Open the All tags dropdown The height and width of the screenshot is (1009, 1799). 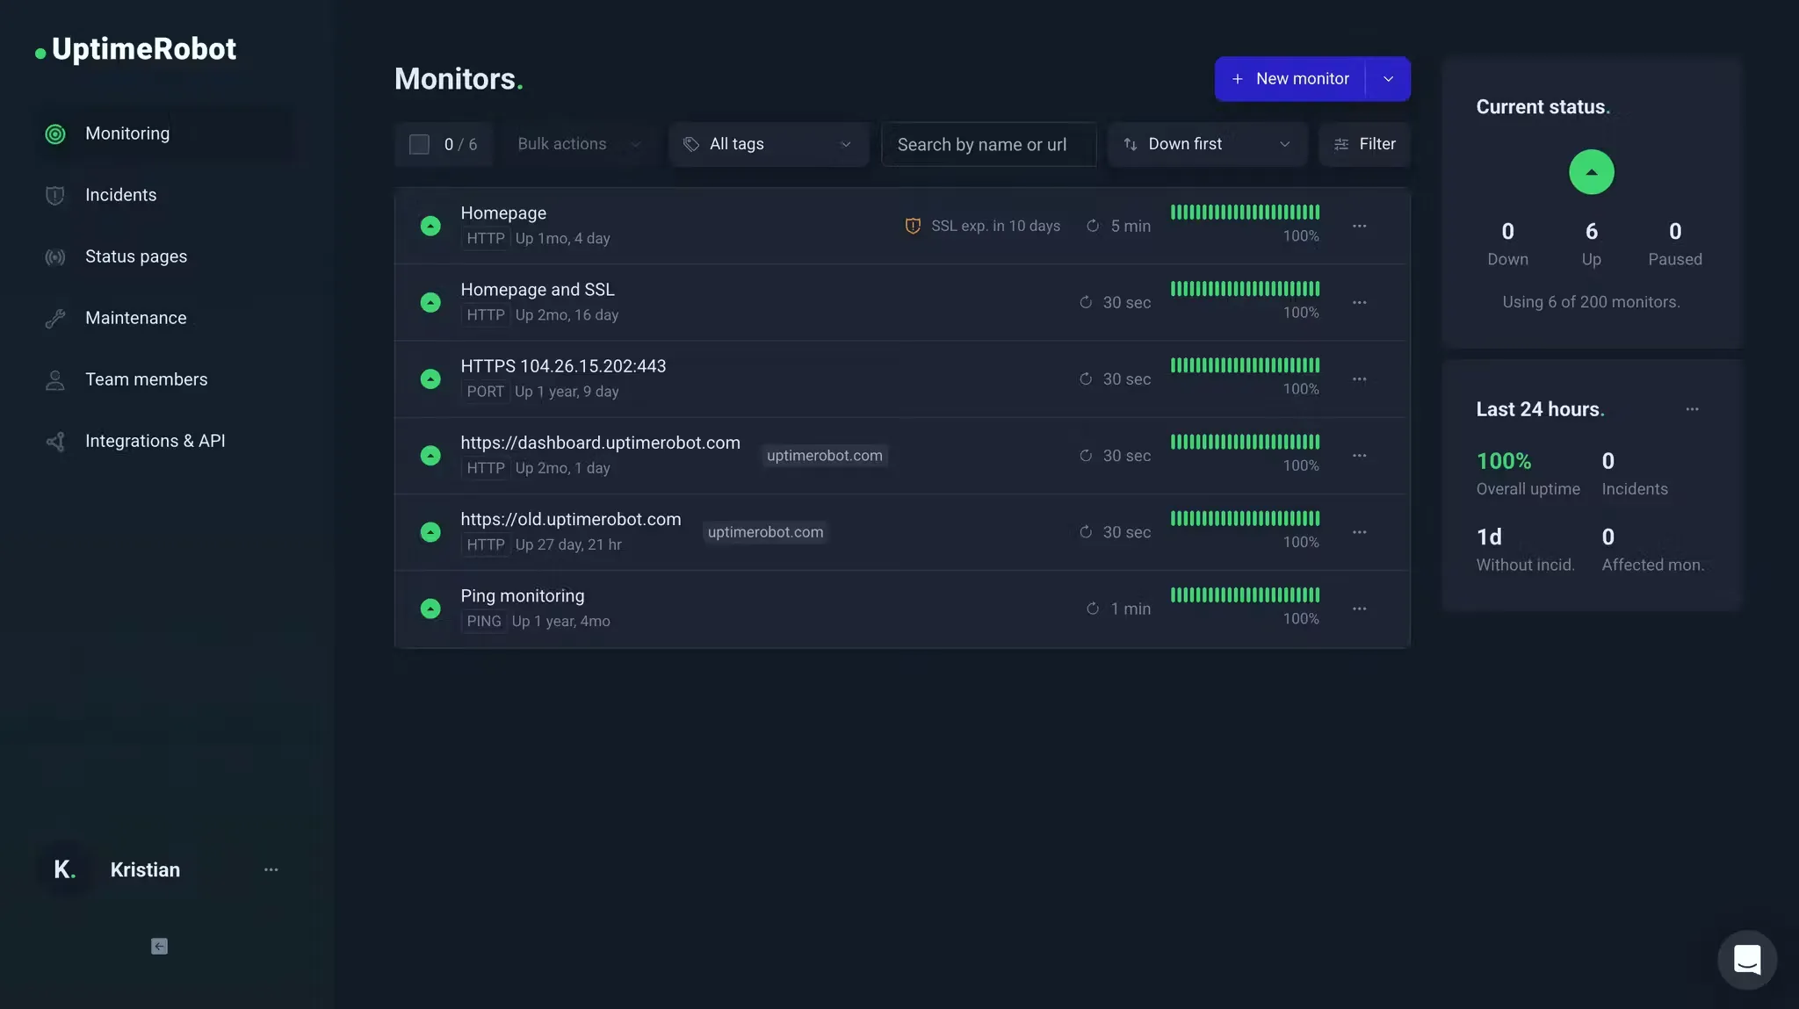tap(769, 144)
